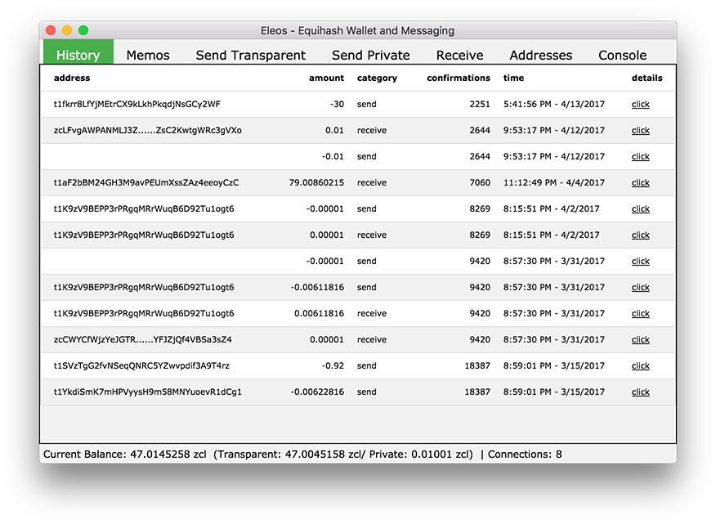Open details for the 0.00611816 receive row
The image size is (716, 524).
(x=640, y=313)
